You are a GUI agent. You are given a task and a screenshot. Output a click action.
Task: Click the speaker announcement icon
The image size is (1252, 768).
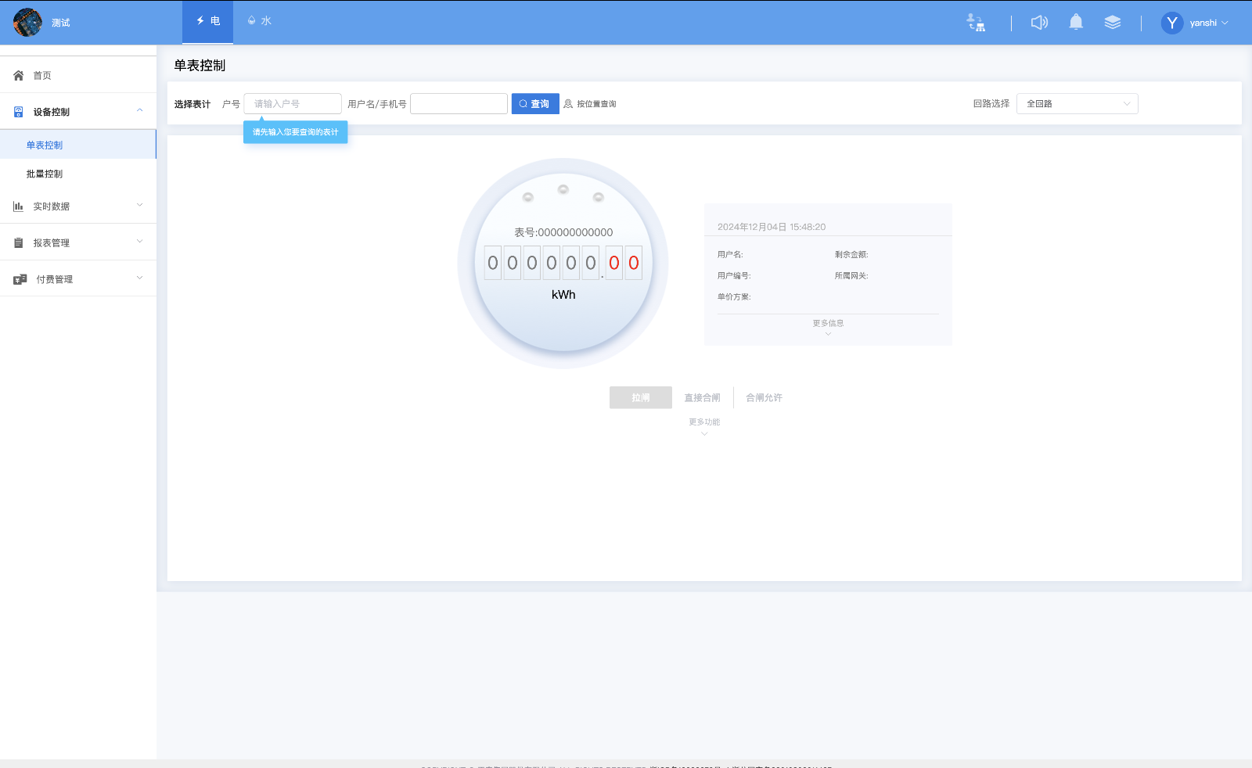1039,23
